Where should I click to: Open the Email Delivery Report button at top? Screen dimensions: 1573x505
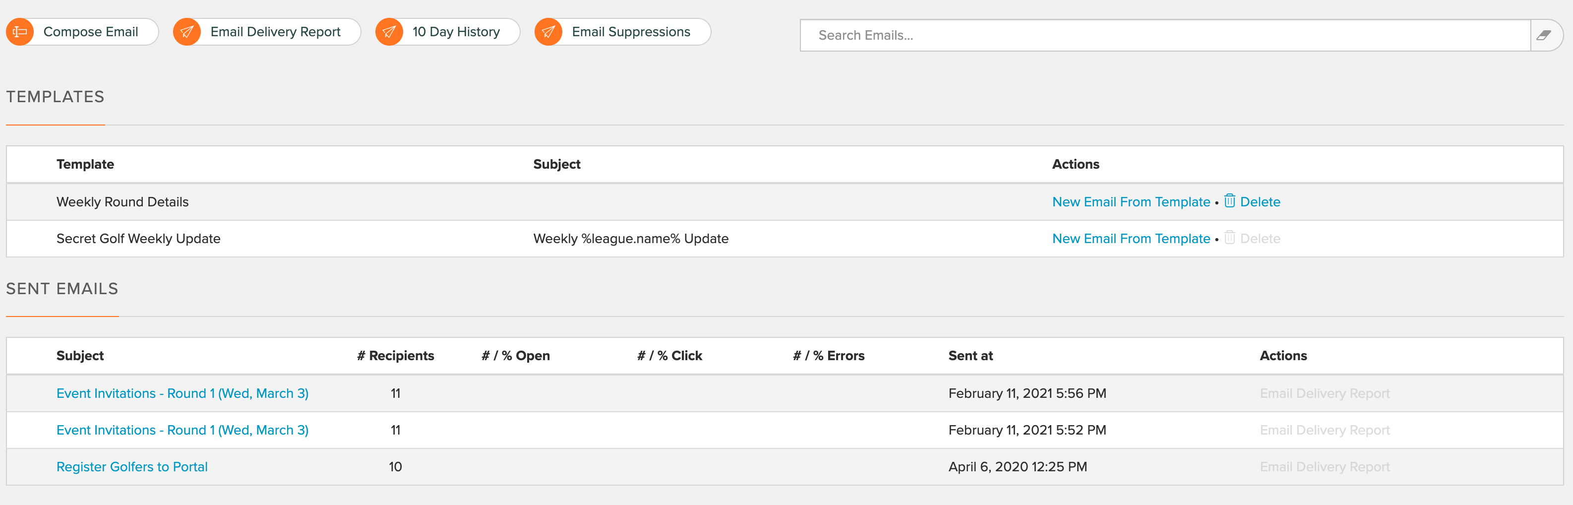tap(267, 32)
